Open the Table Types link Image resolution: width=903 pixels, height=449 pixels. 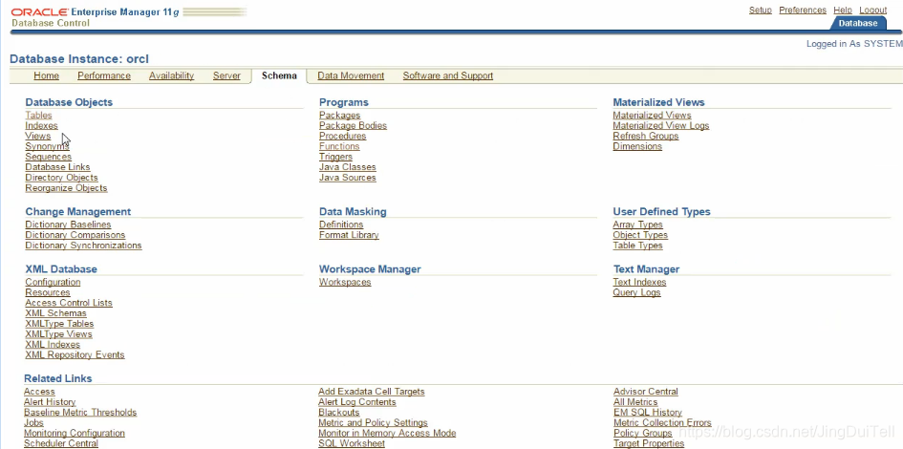[637, 246]
